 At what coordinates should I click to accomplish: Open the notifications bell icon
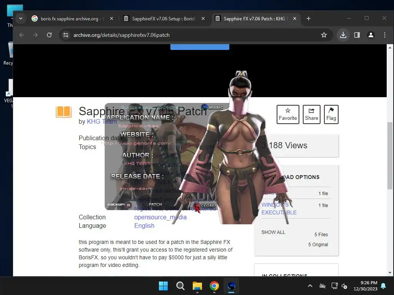(384, 286)
